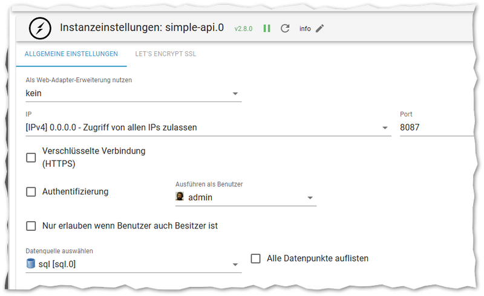The image size is (484, 296).
Task: Enable Alle Datenpunkte auflisten checkbox
Action: click(x=255, y=259)
